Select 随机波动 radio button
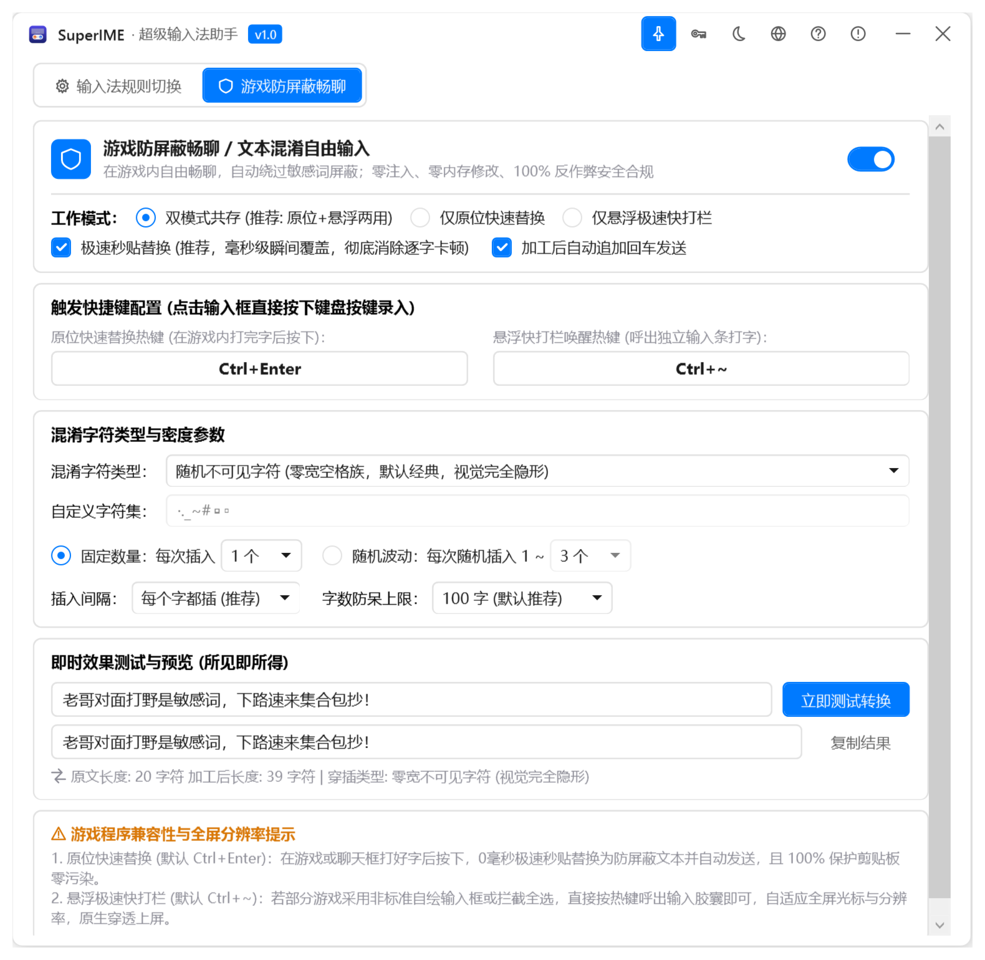Screen dimensions: 985x960 coord(332,555)
